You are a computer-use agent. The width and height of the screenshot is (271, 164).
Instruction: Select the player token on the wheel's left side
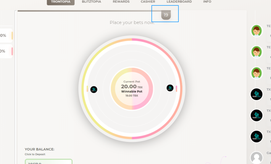pos(94,89)
